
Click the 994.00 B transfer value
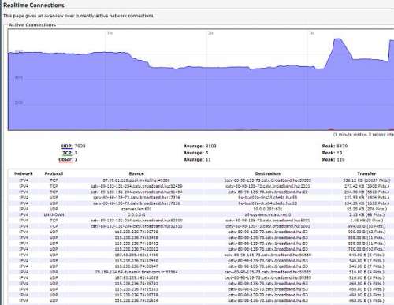pos(366,226)
